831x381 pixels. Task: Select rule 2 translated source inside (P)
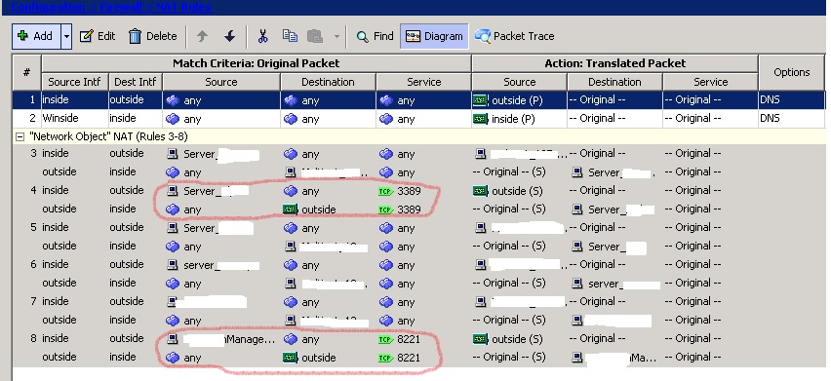coord(519,119)
